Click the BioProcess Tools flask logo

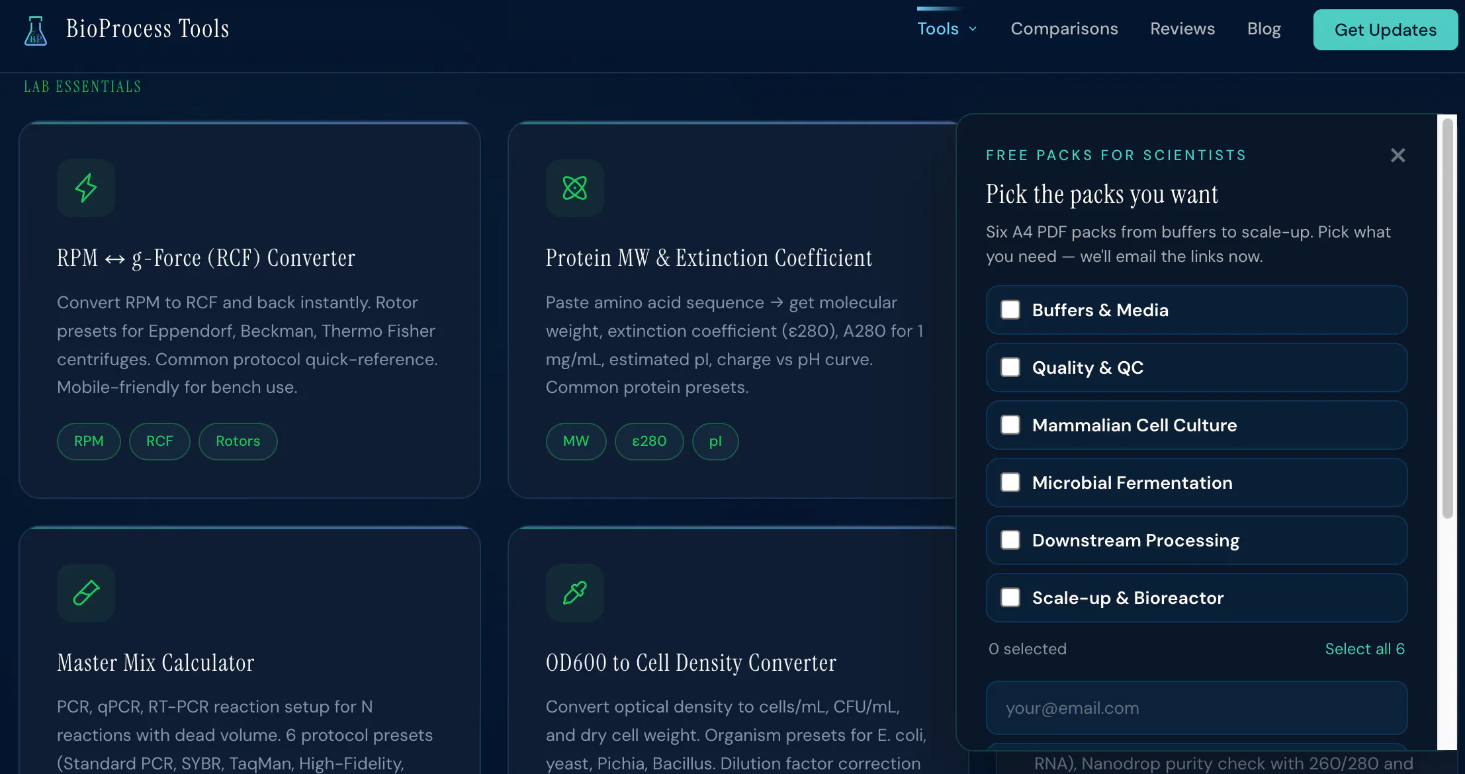(36, 30)
